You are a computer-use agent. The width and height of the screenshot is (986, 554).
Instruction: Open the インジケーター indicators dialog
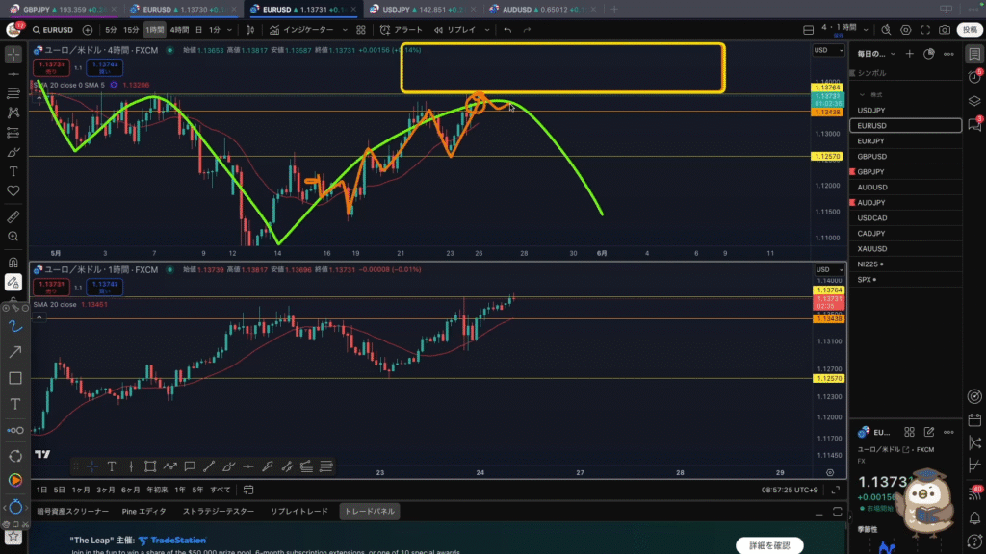click(x=301, y=30)
